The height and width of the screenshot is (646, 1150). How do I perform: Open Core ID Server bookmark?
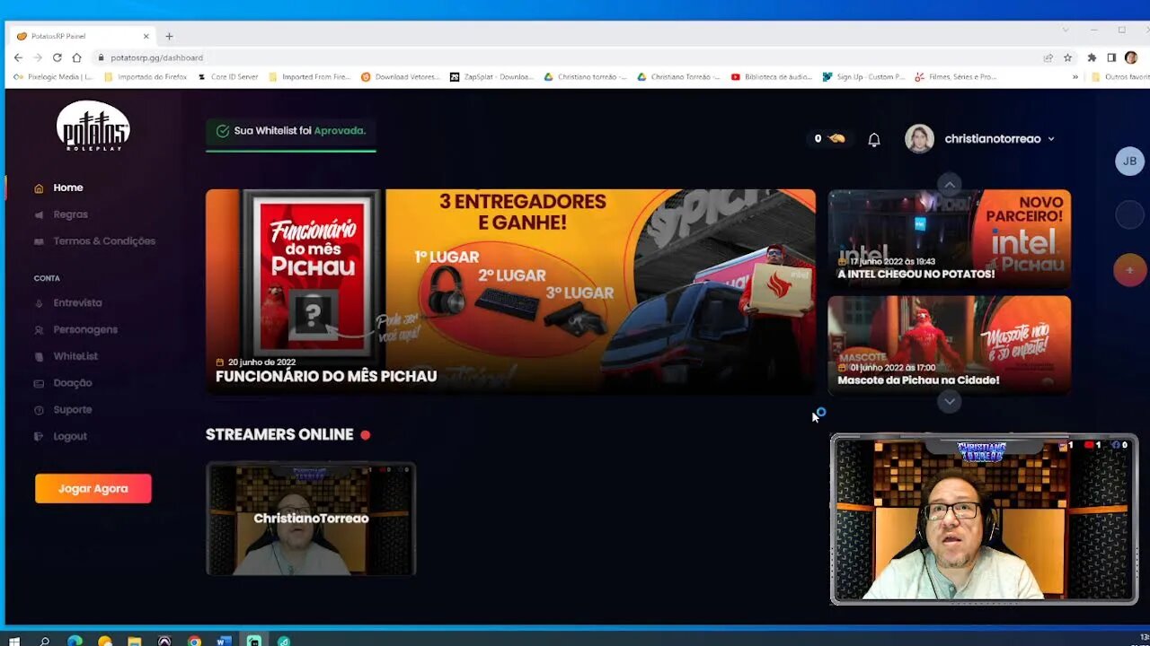pyautogui.click(x=227, y=77)
